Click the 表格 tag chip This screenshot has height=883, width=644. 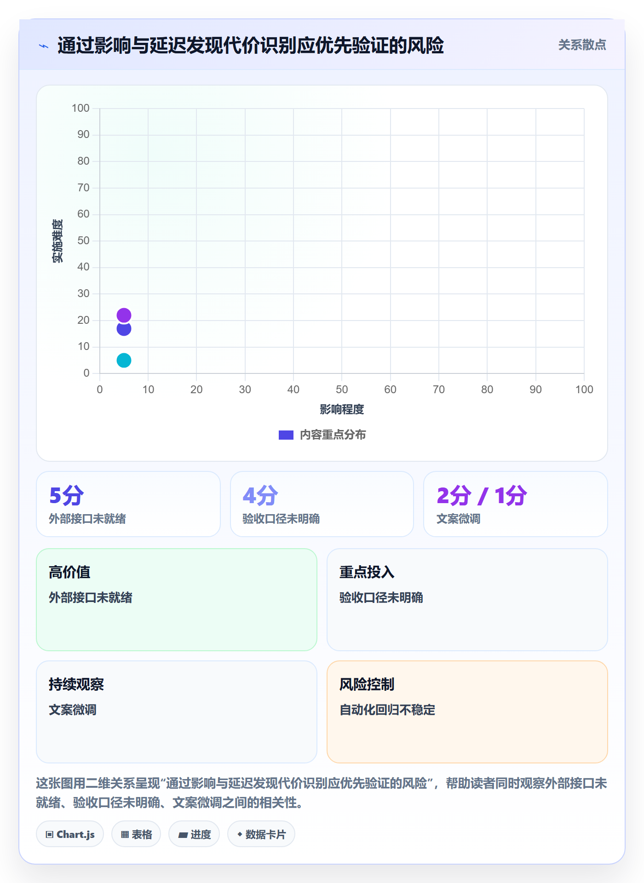coord(136,834)
